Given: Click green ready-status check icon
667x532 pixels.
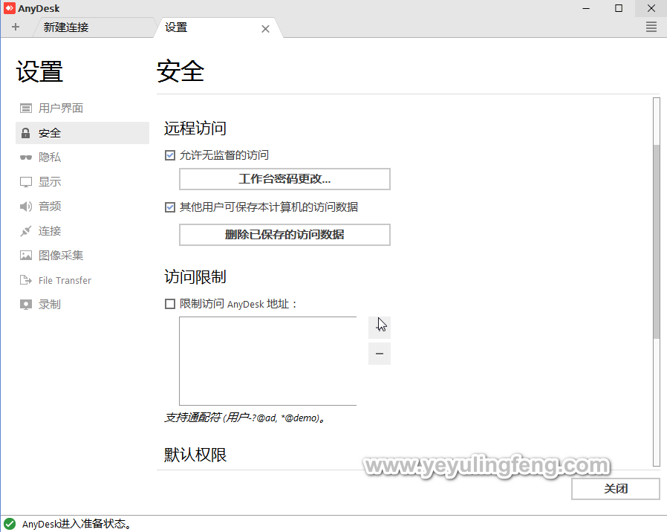Looking at the screenshot, I should coord(10,524).
